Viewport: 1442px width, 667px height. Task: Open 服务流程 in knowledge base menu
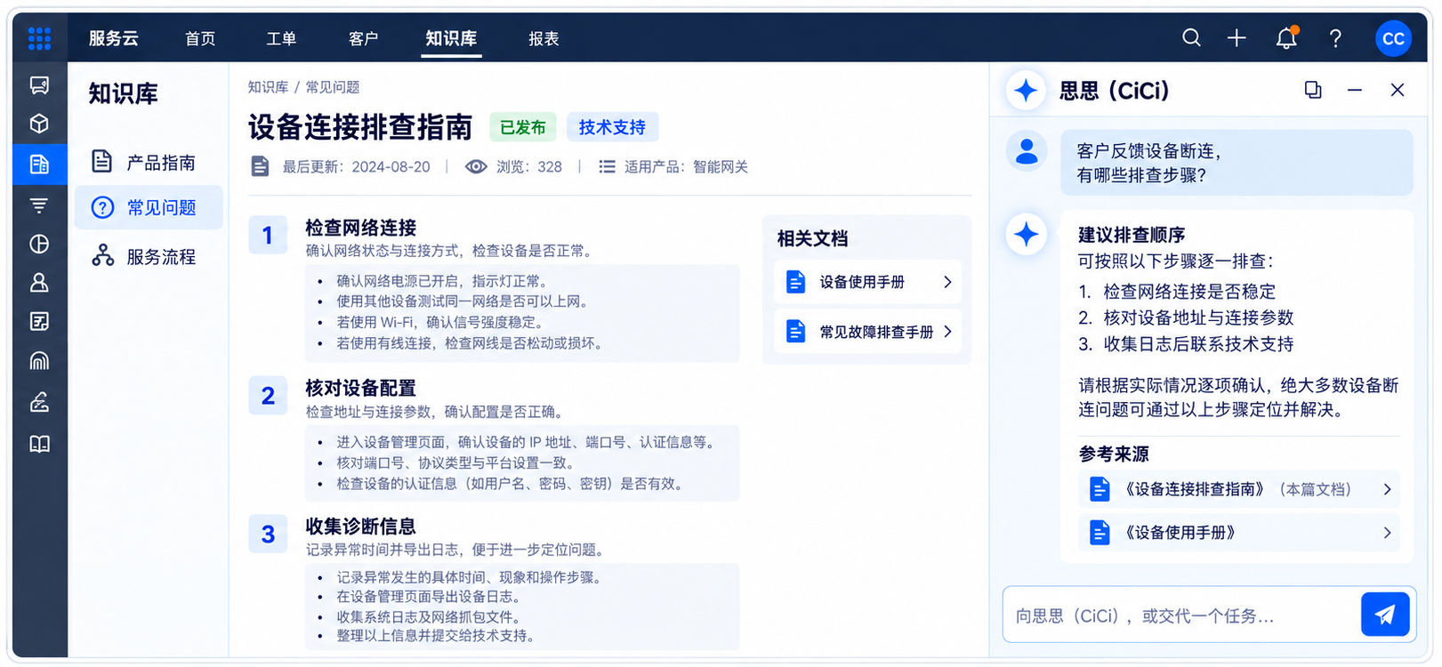pos(148,257)
